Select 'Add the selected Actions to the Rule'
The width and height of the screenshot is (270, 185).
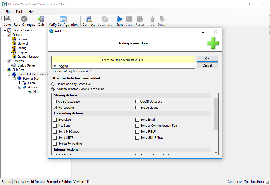pyautogui.click(x=53, y=89)
